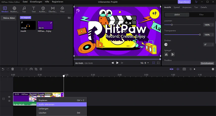Open the Text tool panel
This screenshot has width=216, height=116.
(34, 10)
